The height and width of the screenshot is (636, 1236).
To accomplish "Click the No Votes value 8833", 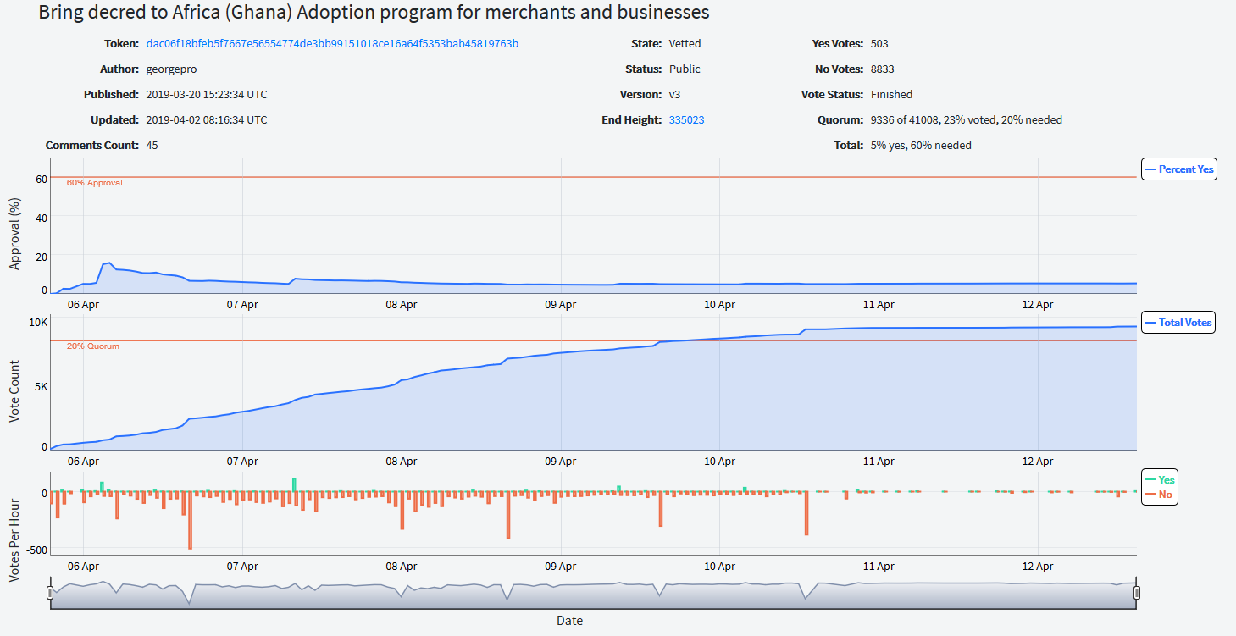I will click(x=883, y=69).
